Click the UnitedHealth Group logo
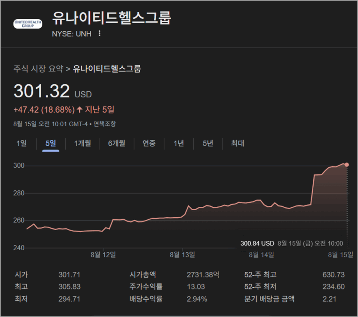Screen dimensions: 358x317 (x=28, y=24)
